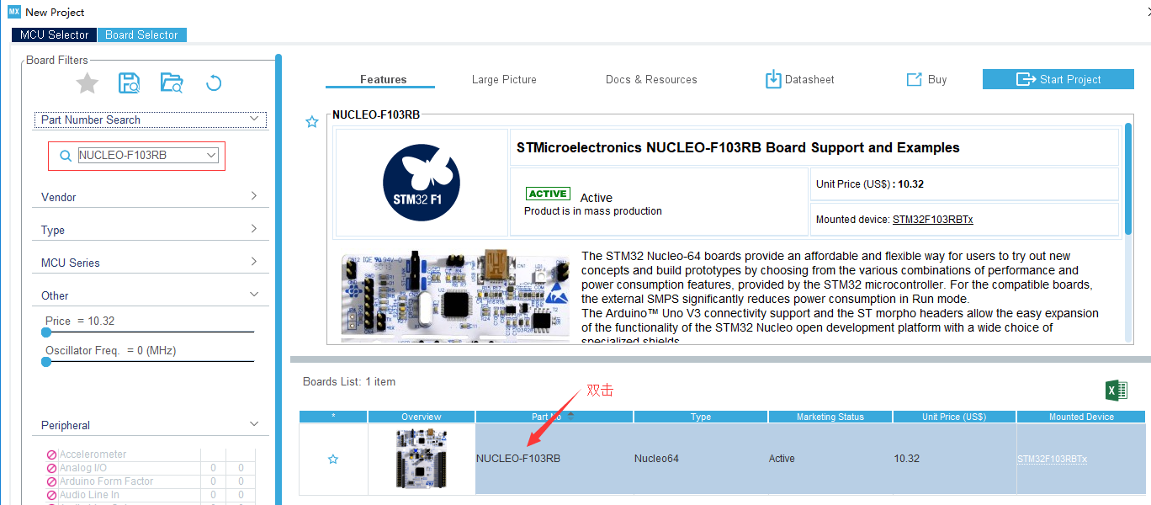Open the Features tab

(384, 79)
